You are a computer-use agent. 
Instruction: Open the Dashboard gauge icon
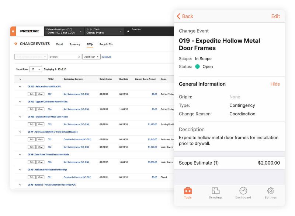[x=243, y=193]
